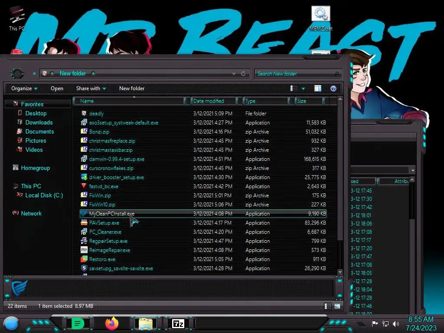Image resolution: width=444 pixels, height=333 pixels.
Task: Expand the view options dropdown arrow
Action: click(x=303, y=88)
